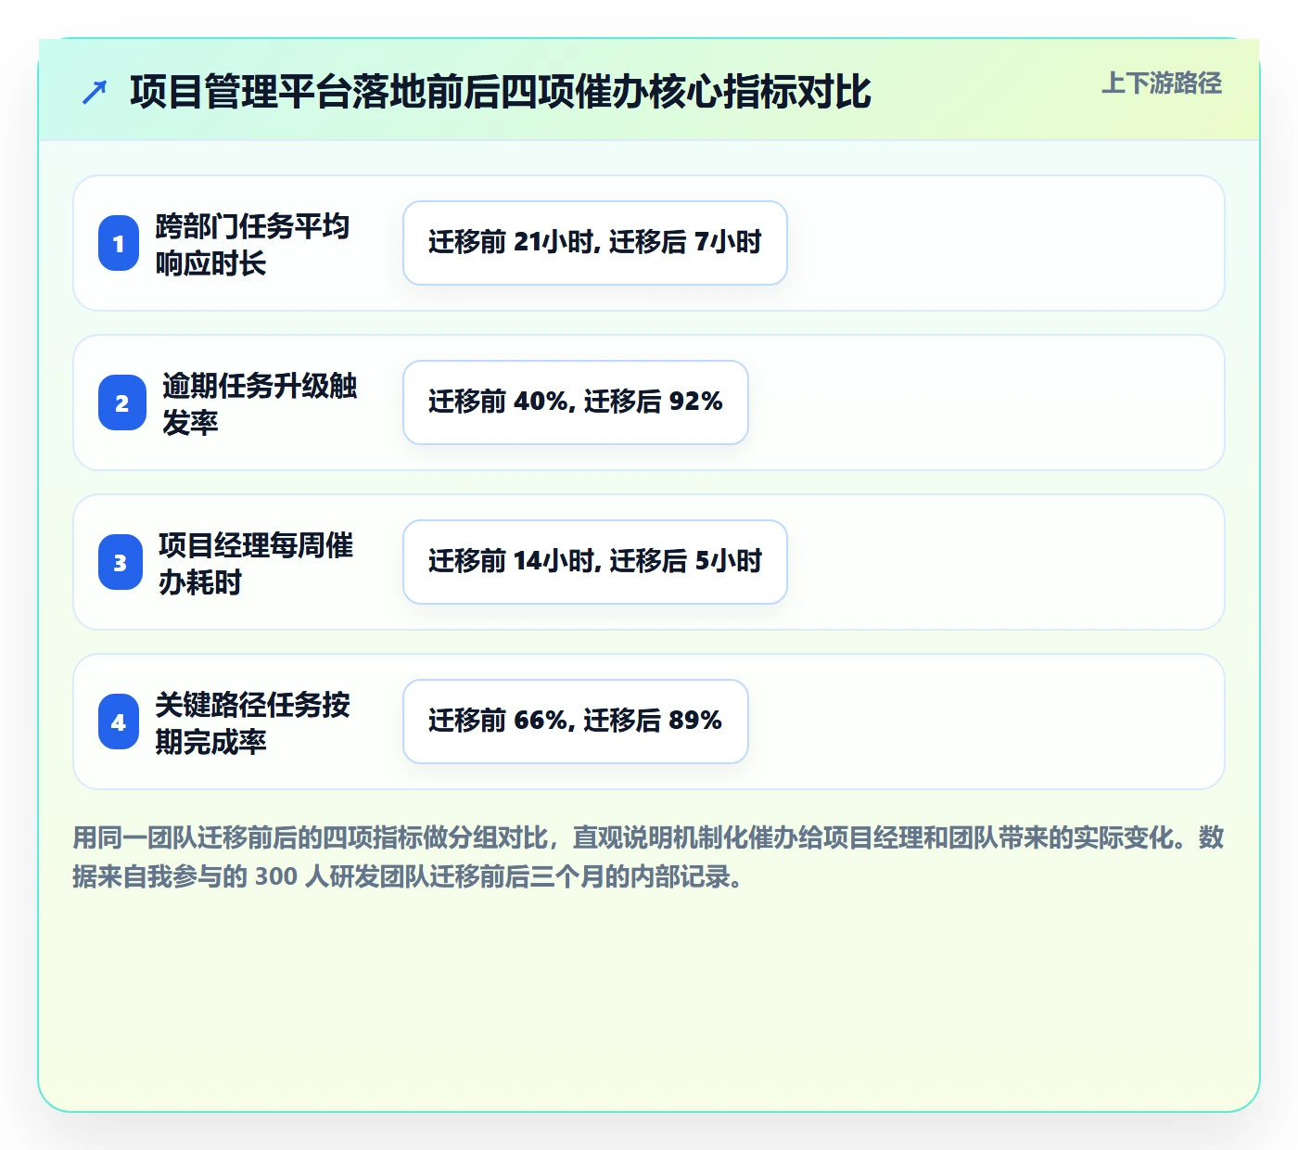Click the value box 迁移前 21小时, 迁移后 7小时
Image resolution: width=1298 pixels, height=1150 pixels.
coord(595,243)
